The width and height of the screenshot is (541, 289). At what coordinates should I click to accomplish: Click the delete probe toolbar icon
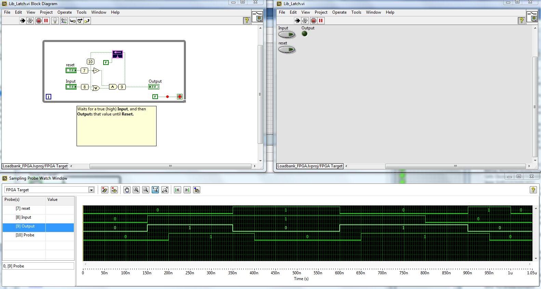(105, 190)
